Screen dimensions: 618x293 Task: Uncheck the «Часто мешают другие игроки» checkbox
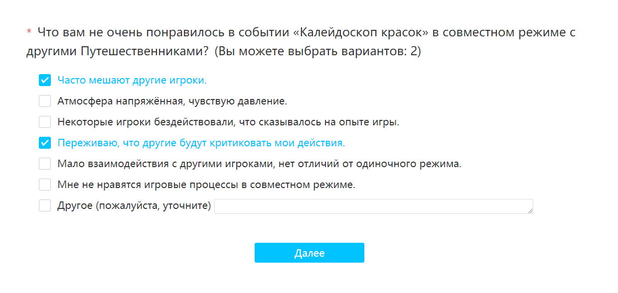[x=45, y=80]
